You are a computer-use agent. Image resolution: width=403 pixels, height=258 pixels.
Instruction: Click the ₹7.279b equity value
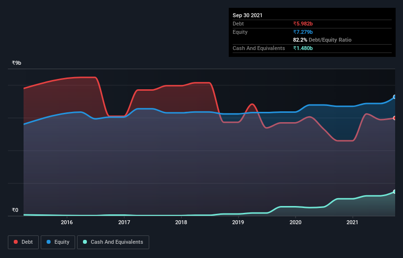coord(303,32)
